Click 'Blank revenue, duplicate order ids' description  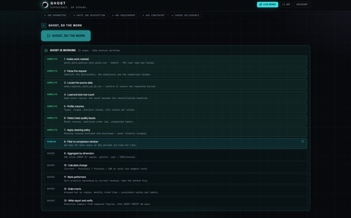tap(99, 122)
